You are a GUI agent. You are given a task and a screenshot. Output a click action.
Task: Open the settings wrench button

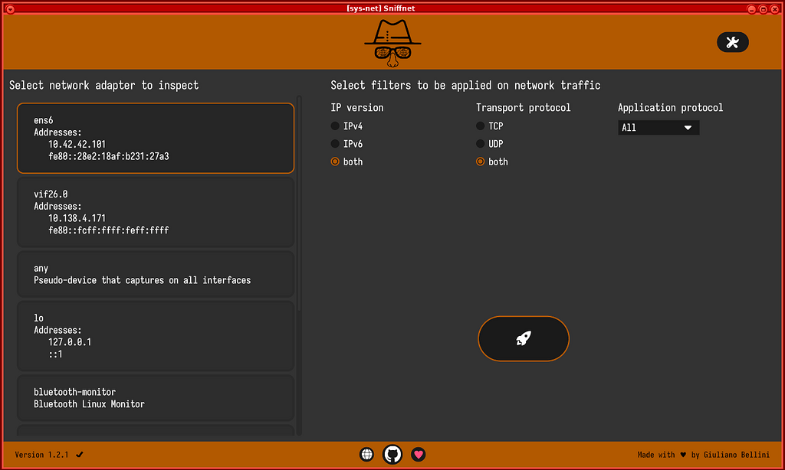[x=732, y=42]
